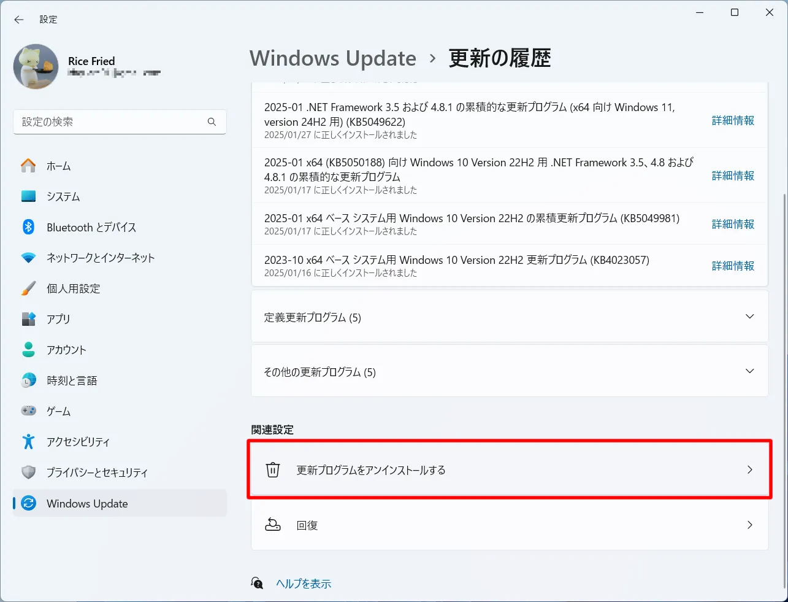Go back with the arrow beside 設定
This screenshot has height=602, width=788.
(x=19, y=20)
